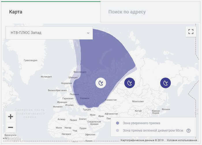
Task: Click the dark Зона уверенного приема swatch
Action: (x=117, y=123)
